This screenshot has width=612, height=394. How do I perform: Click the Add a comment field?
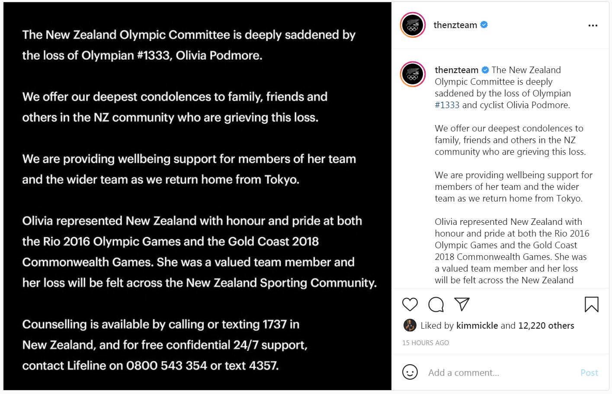pos(497,373)
